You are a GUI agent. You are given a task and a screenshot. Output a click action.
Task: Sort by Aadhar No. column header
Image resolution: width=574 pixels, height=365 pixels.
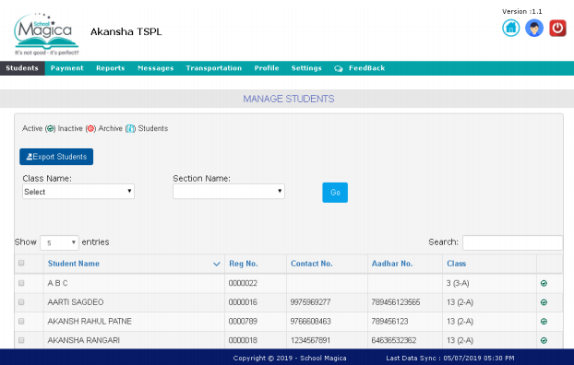point(392,264)
